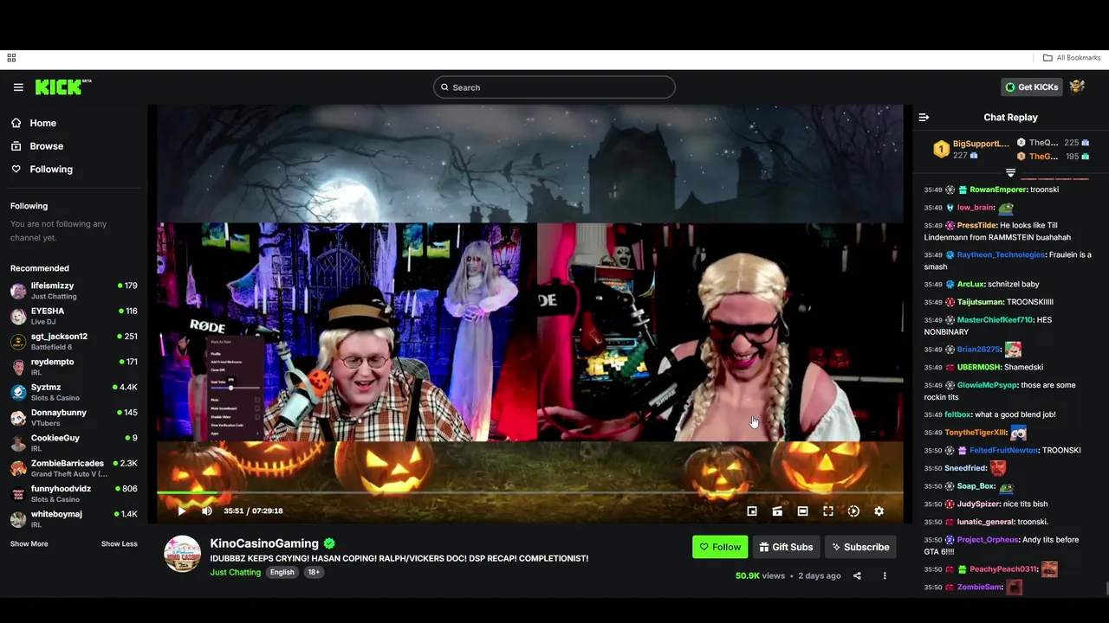Viewport: 1109px width, 623px height.
Task: Play the video
Action: coord(182,511)
